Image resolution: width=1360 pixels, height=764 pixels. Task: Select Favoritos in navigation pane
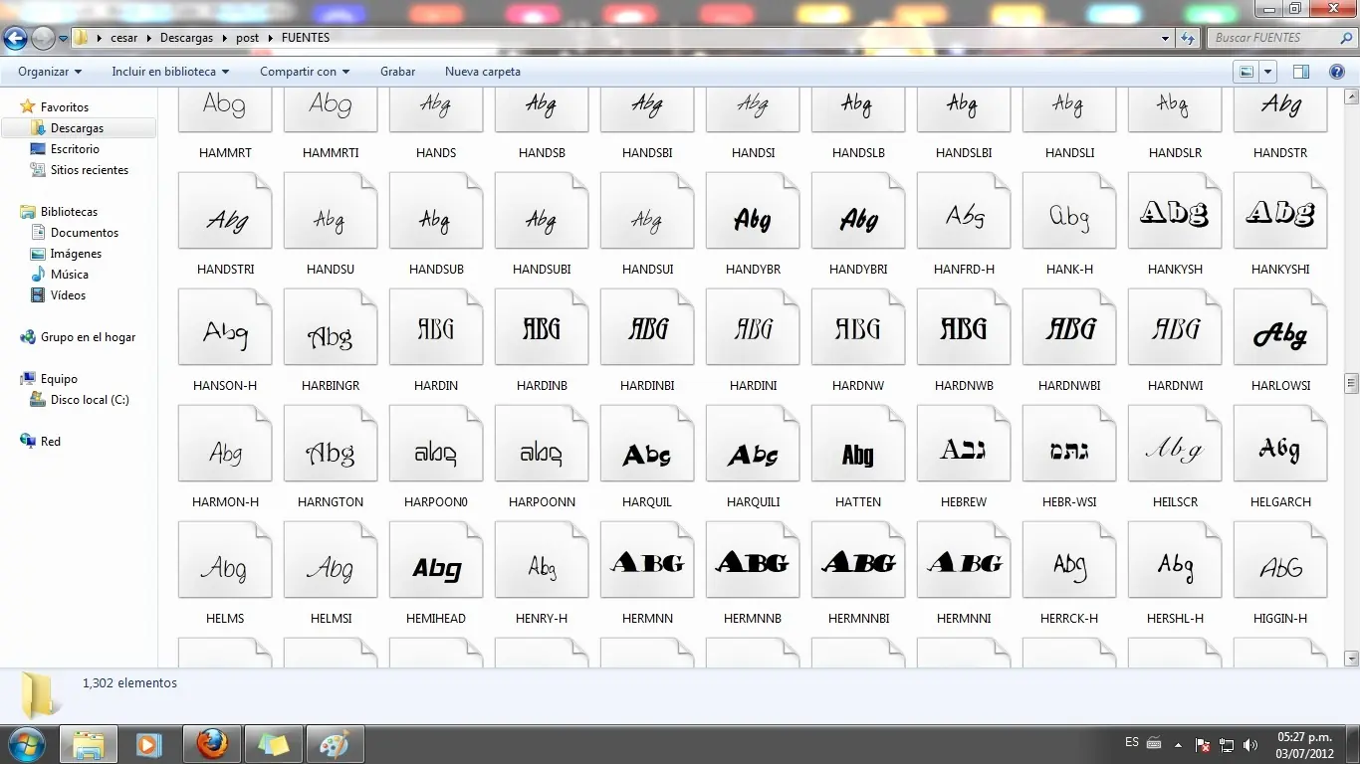click(65, 106)
